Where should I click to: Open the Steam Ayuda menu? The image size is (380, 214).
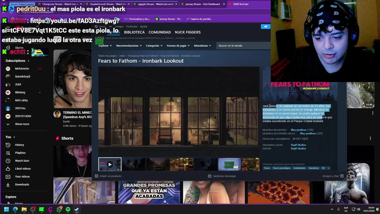[144, 26]
